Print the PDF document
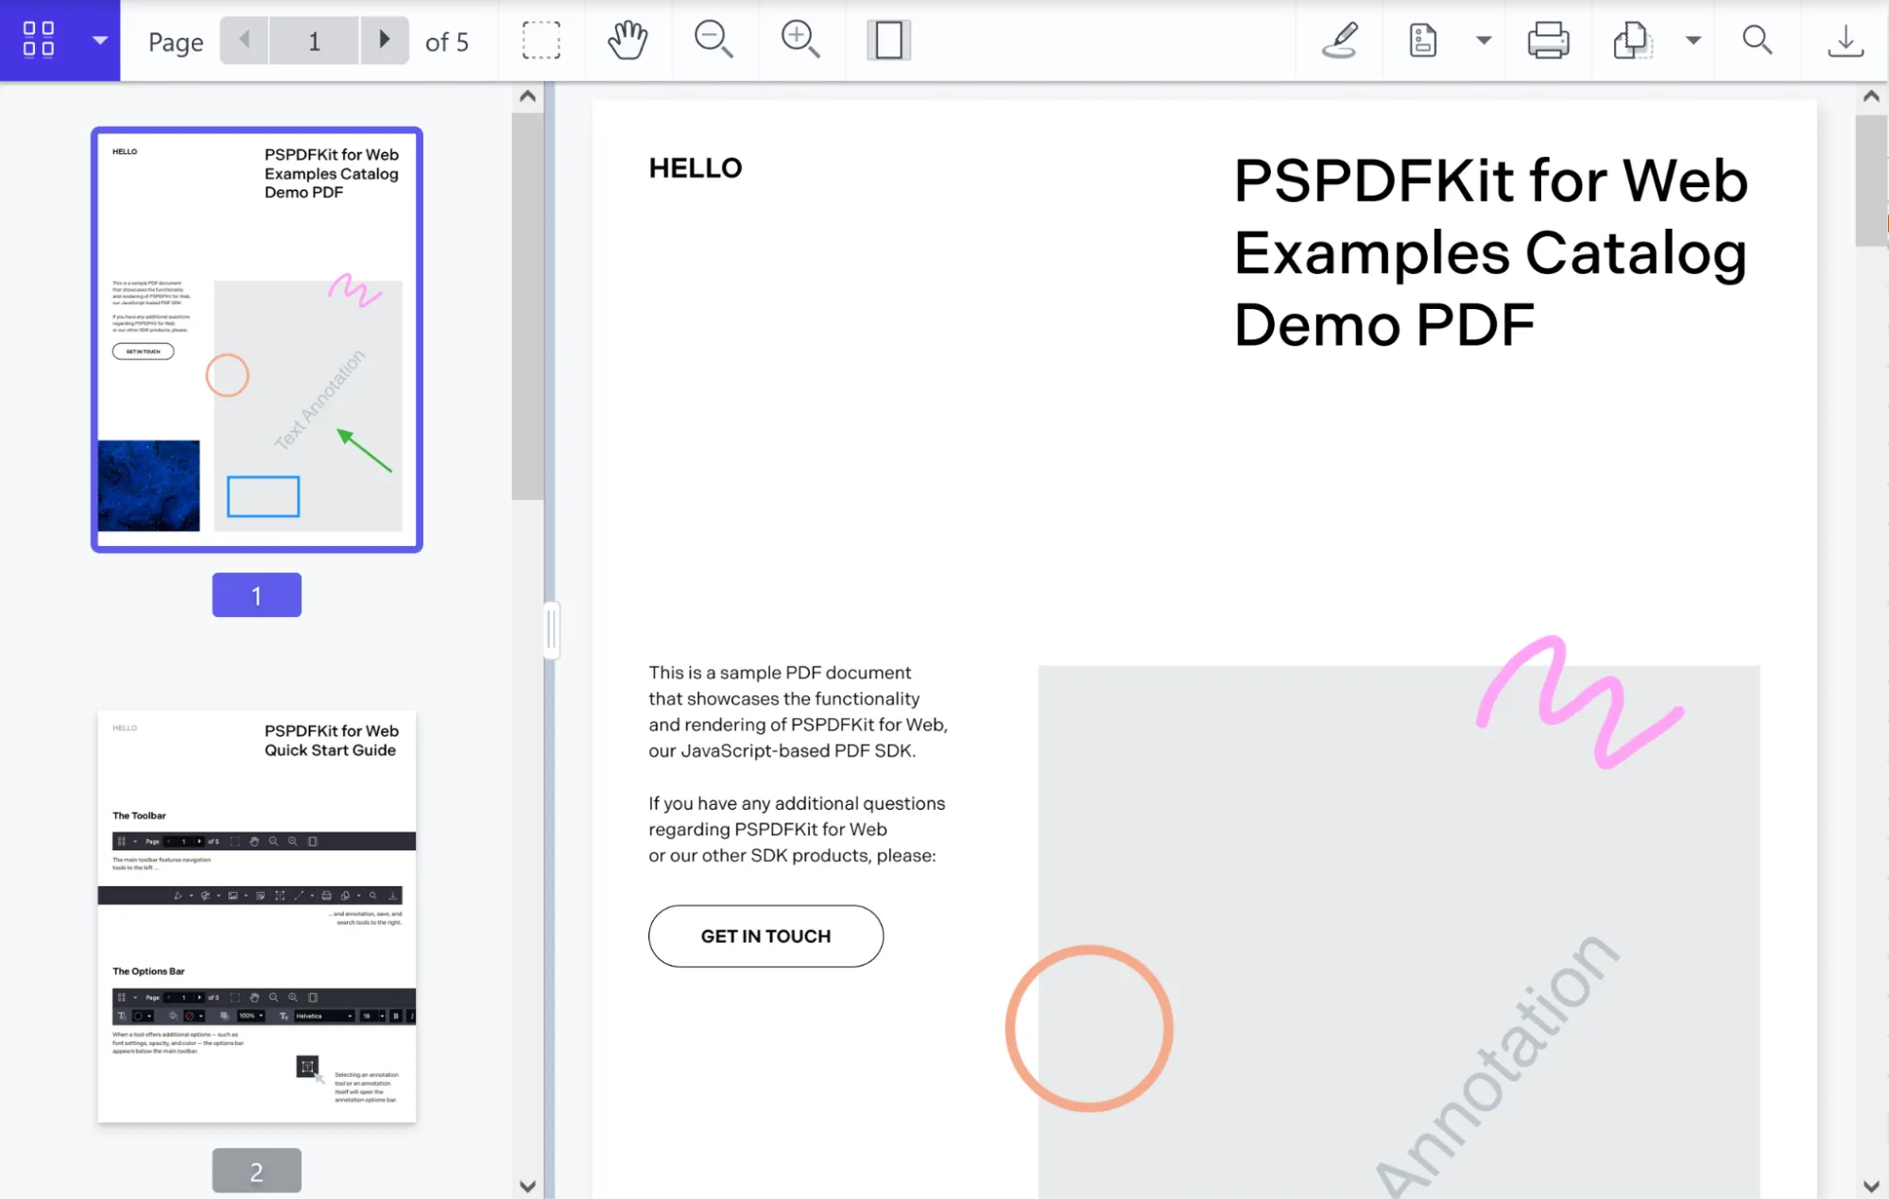1889x1199 pixels. pyautogui.click(x=1548, y=40)
